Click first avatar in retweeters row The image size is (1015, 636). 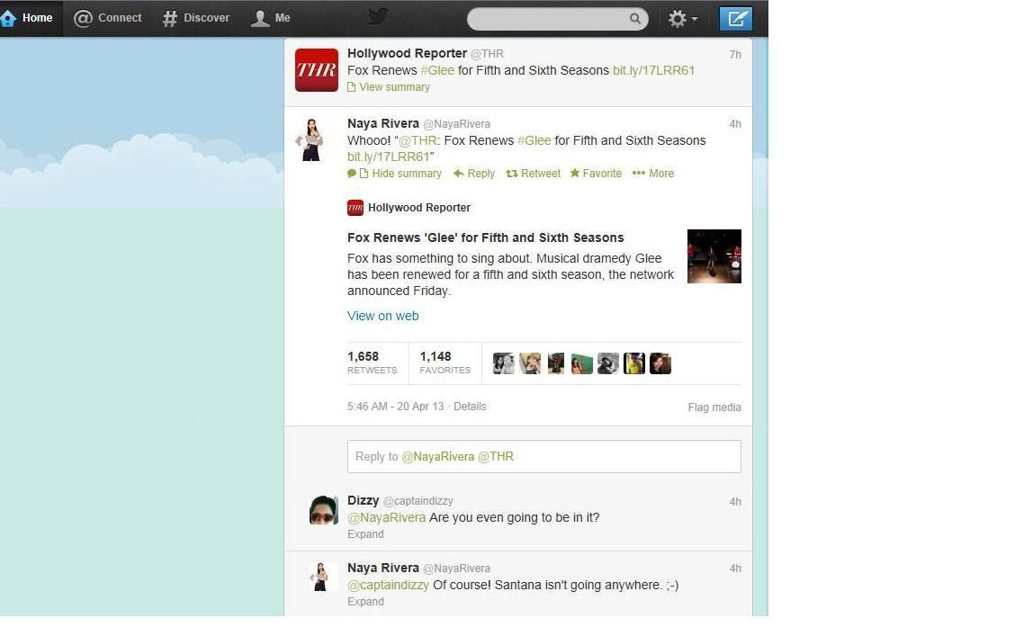(x=504, y=363)
